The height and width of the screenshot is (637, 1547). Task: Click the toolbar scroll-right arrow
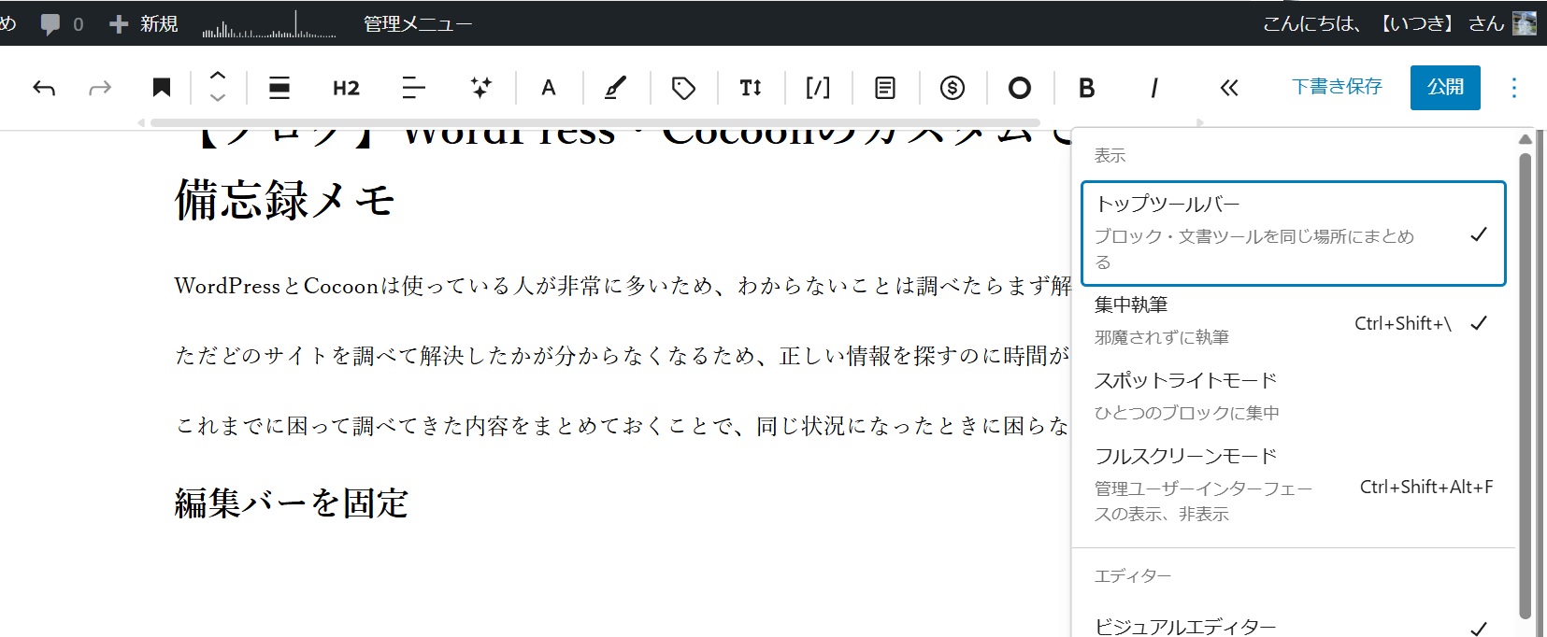[1200, 122]
